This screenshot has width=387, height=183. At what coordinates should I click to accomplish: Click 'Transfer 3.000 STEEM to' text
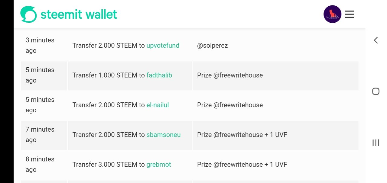[109, 165]
